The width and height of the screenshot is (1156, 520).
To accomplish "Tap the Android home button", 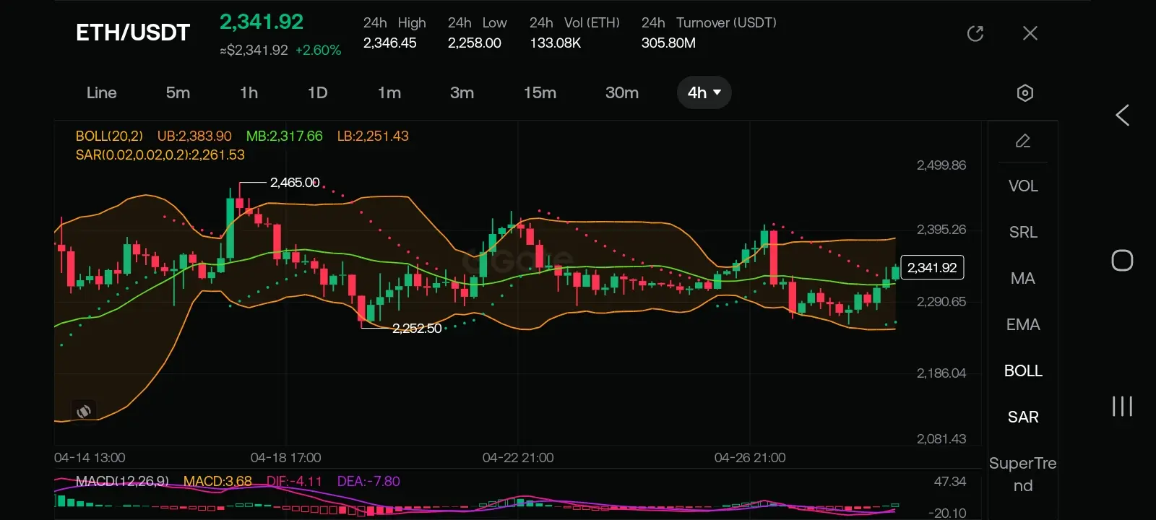I will [1122, 260].
